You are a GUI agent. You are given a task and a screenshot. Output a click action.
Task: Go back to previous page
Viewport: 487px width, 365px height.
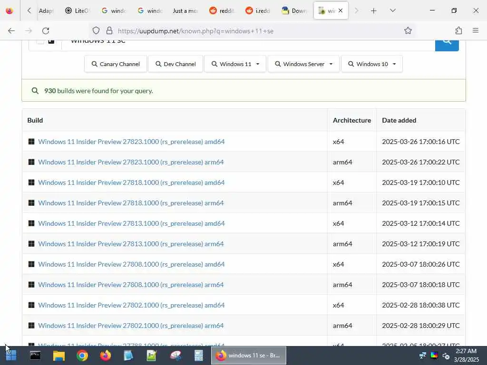(11, 31)
